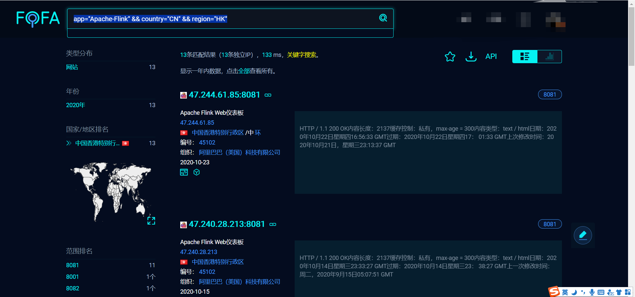Open the Sogou toolbox grid icon
This screenshot has height=297, width=635.
(x=627, y=292)
